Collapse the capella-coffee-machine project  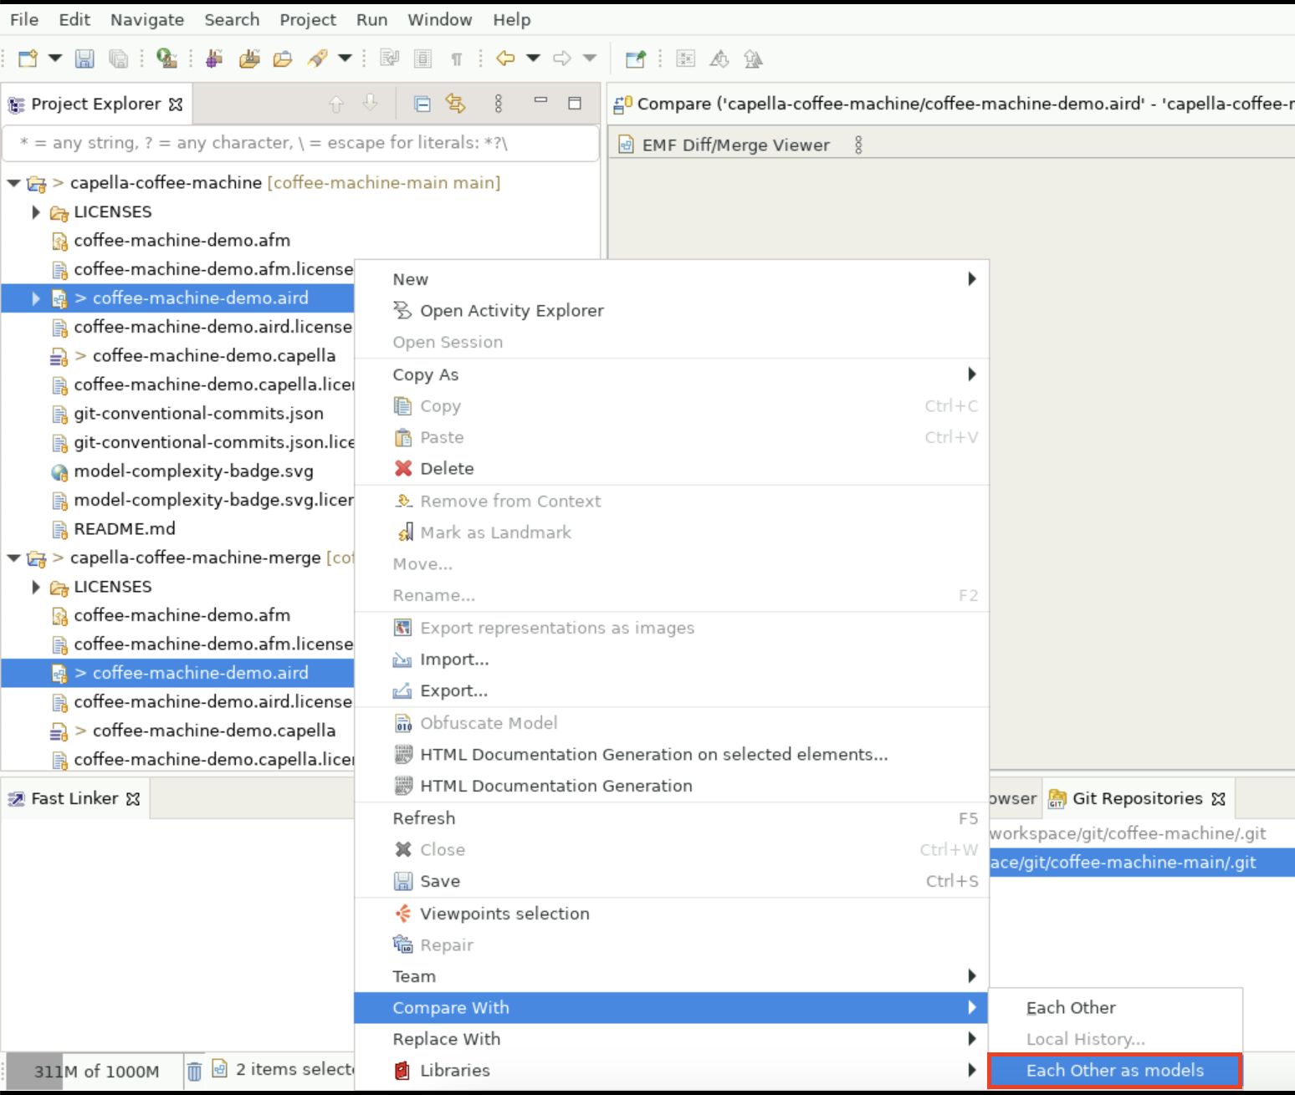tap(13, 182)
